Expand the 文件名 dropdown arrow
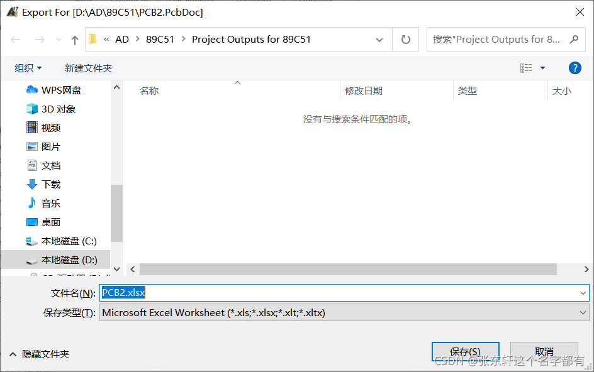 pos(583,293)
